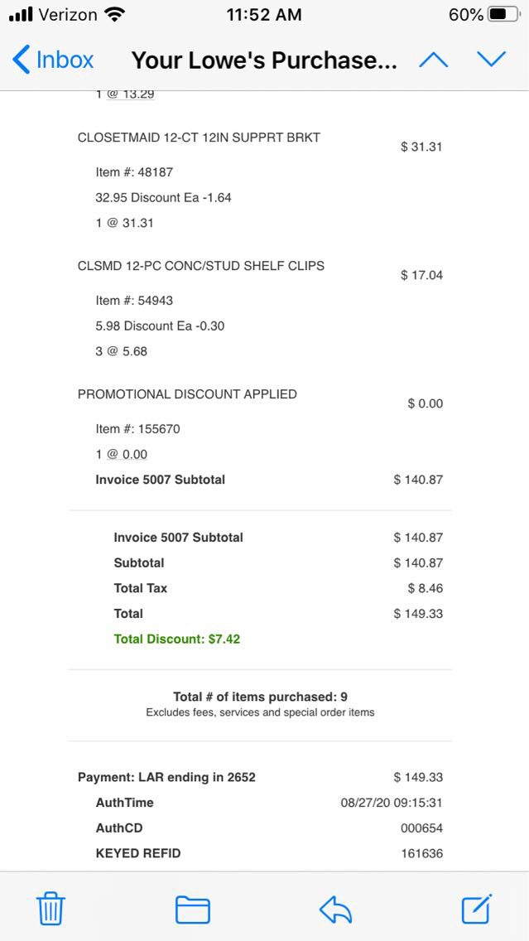Image resolution: width=529 pixels, height=941 pixels.
Task: Tap the compose new message icon
Action: 477,908
